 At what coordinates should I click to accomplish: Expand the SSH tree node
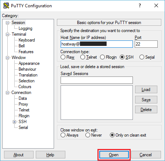[x=14, y=122]
